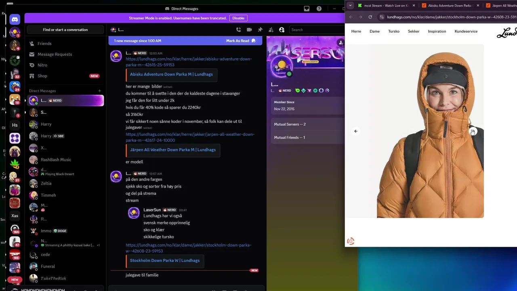The width and height of the screenshot is (517, 291).
Task: Open the DM with Funeral
Action: 65,266
